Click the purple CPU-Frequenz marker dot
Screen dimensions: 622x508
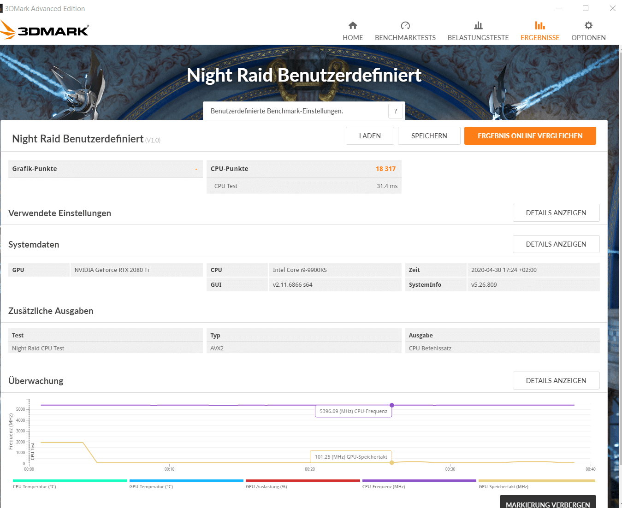click(392, 405)
